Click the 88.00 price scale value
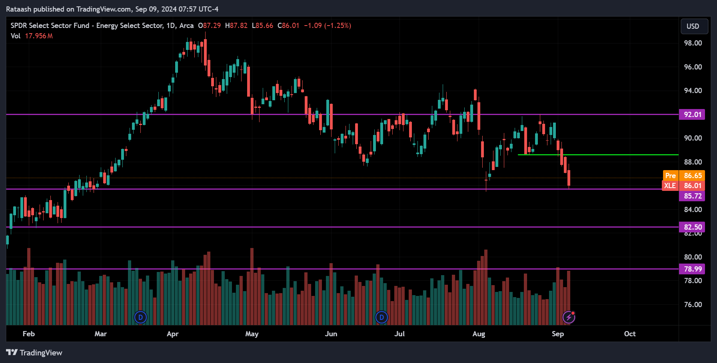This screenshot has height=363, width=717. 693,162
